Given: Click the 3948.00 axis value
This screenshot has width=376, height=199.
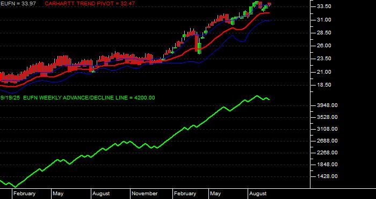Looking at the screenshot, I should tap(327, 105).
